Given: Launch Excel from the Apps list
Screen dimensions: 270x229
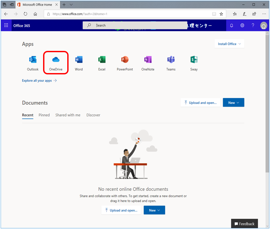Looking at the screenshot, I should point(102,63).
